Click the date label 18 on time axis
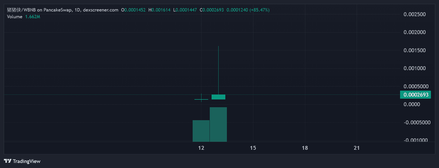439x168 pixels. tap(305, 148)
